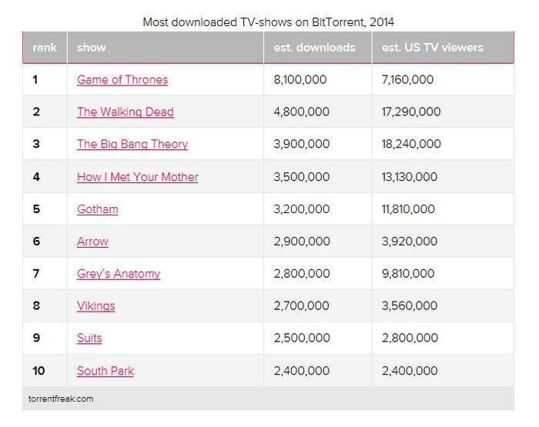
Task: Follow the How I Met Your Mother link
Action: point(138,176)
